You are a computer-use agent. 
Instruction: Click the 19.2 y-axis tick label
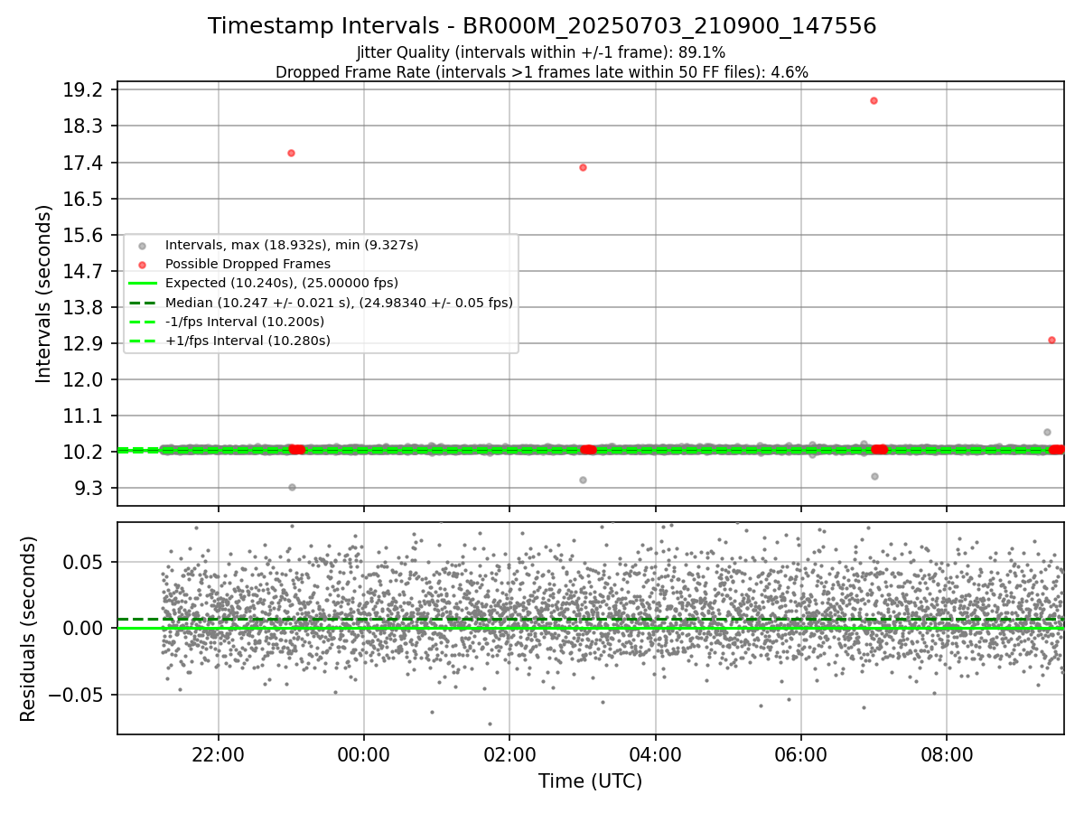coord(86,89)
